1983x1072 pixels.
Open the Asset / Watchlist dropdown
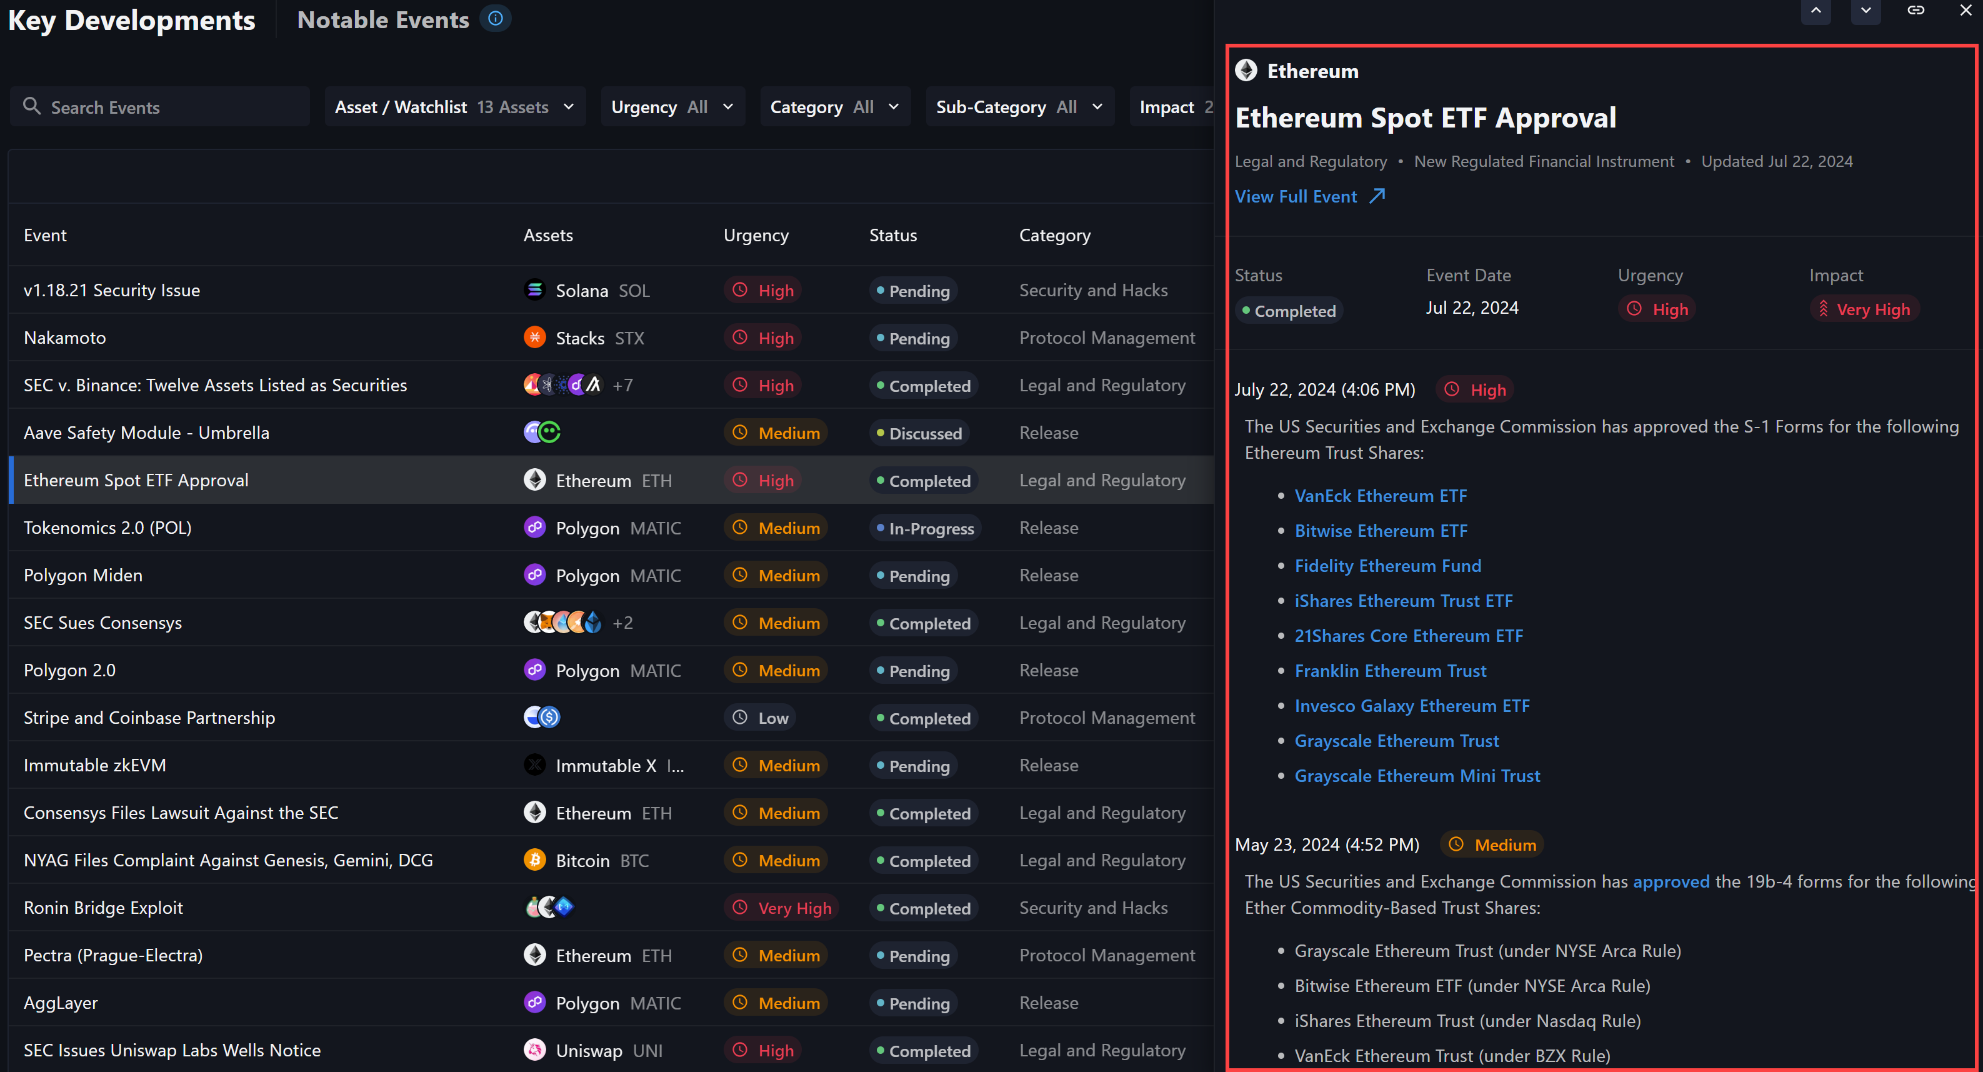(455, 107)
